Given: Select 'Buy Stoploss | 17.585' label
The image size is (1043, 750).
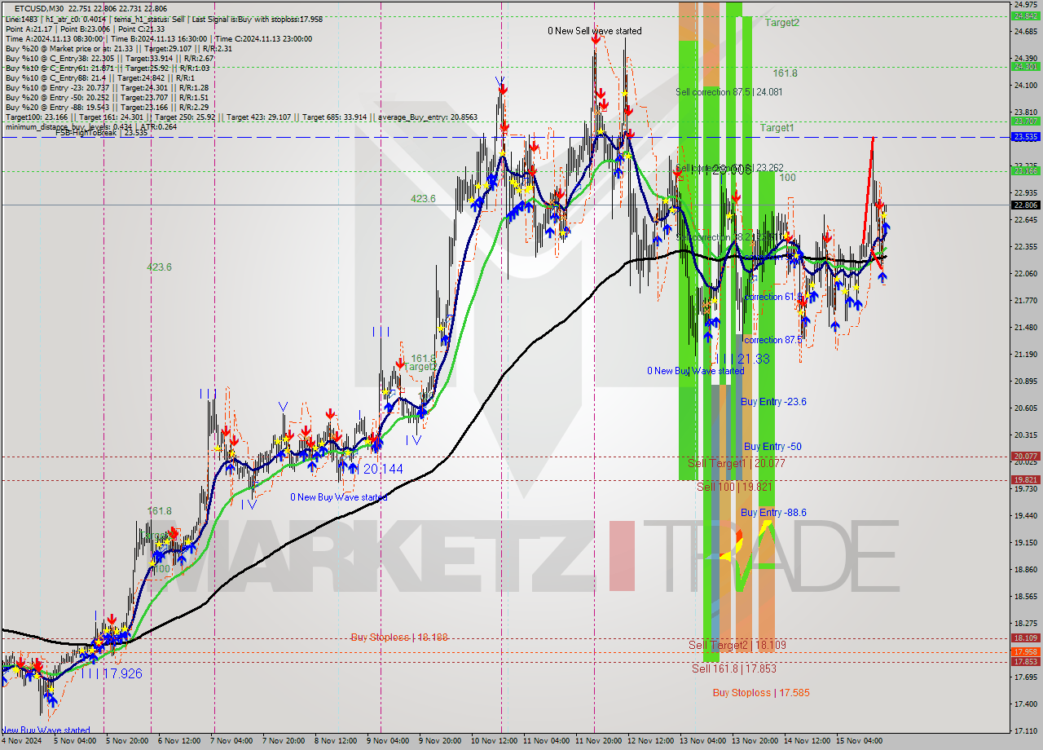Looking at the screenshot, I should coord(761,693).
